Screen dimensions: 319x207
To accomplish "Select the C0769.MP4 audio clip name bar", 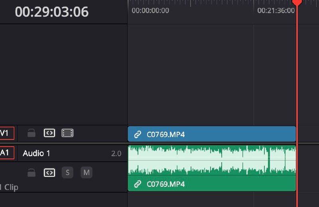I will click(212, 184).
